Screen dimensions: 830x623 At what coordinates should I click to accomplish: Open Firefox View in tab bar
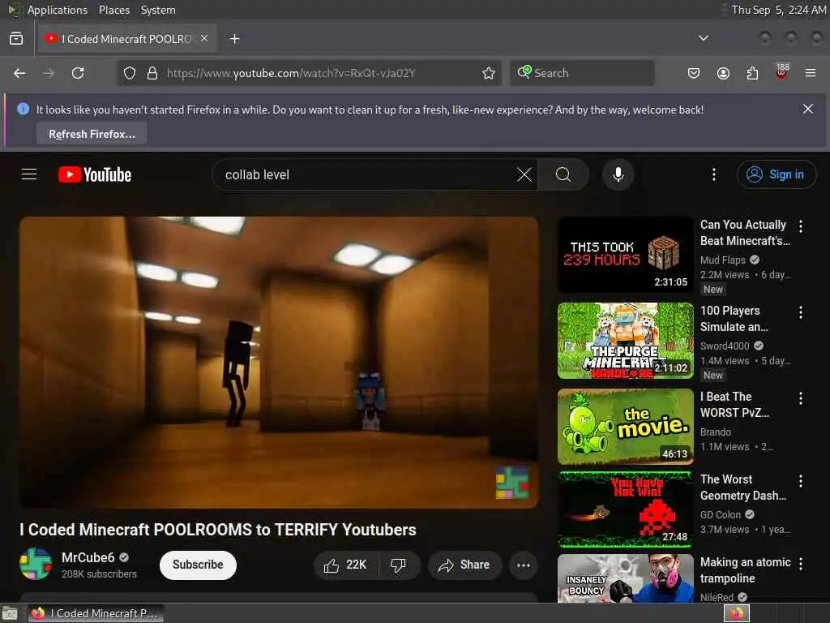tap(16, 39)
